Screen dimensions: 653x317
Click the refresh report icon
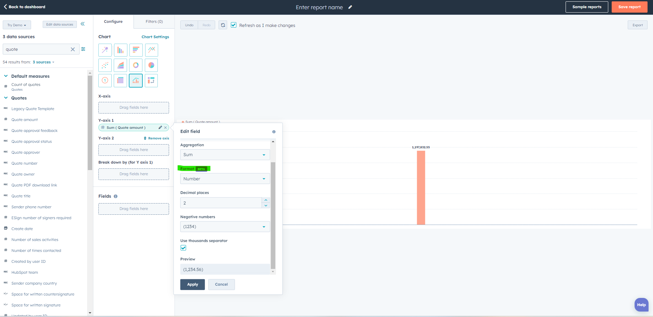223,25
